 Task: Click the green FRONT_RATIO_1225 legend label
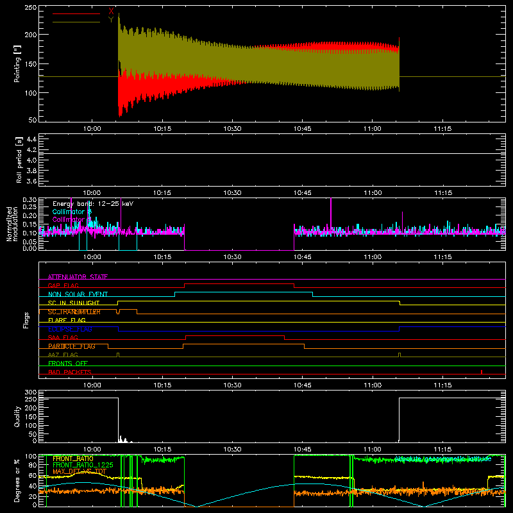83,465
